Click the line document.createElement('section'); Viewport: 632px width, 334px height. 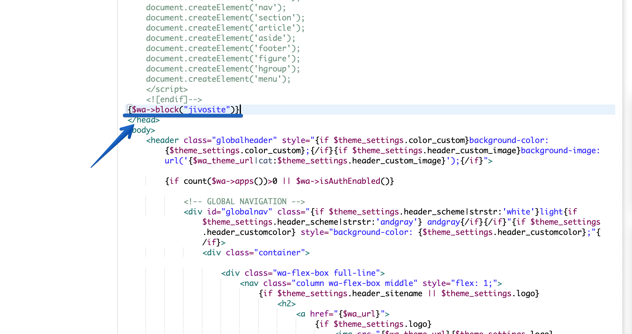click(x=225, y=18)
